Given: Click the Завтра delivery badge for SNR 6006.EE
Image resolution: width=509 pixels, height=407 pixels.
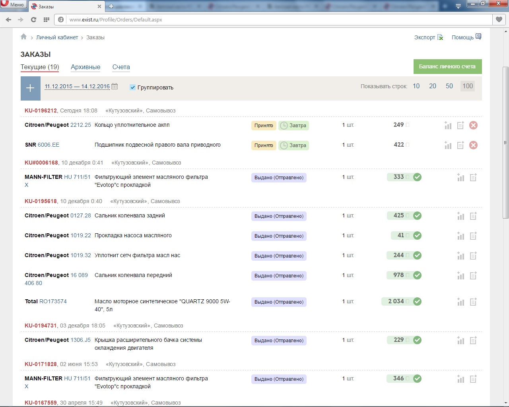Looking at the screenshot, I should click(x=293, y=145).
